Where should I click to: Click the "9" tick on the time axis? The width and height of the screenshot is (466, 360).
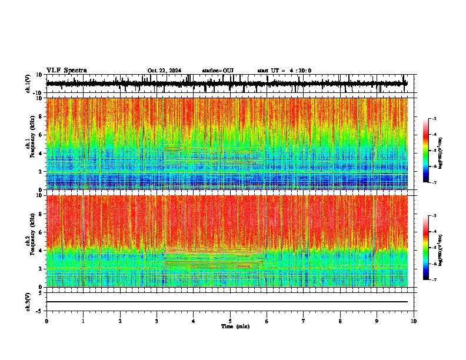point(377,321)
